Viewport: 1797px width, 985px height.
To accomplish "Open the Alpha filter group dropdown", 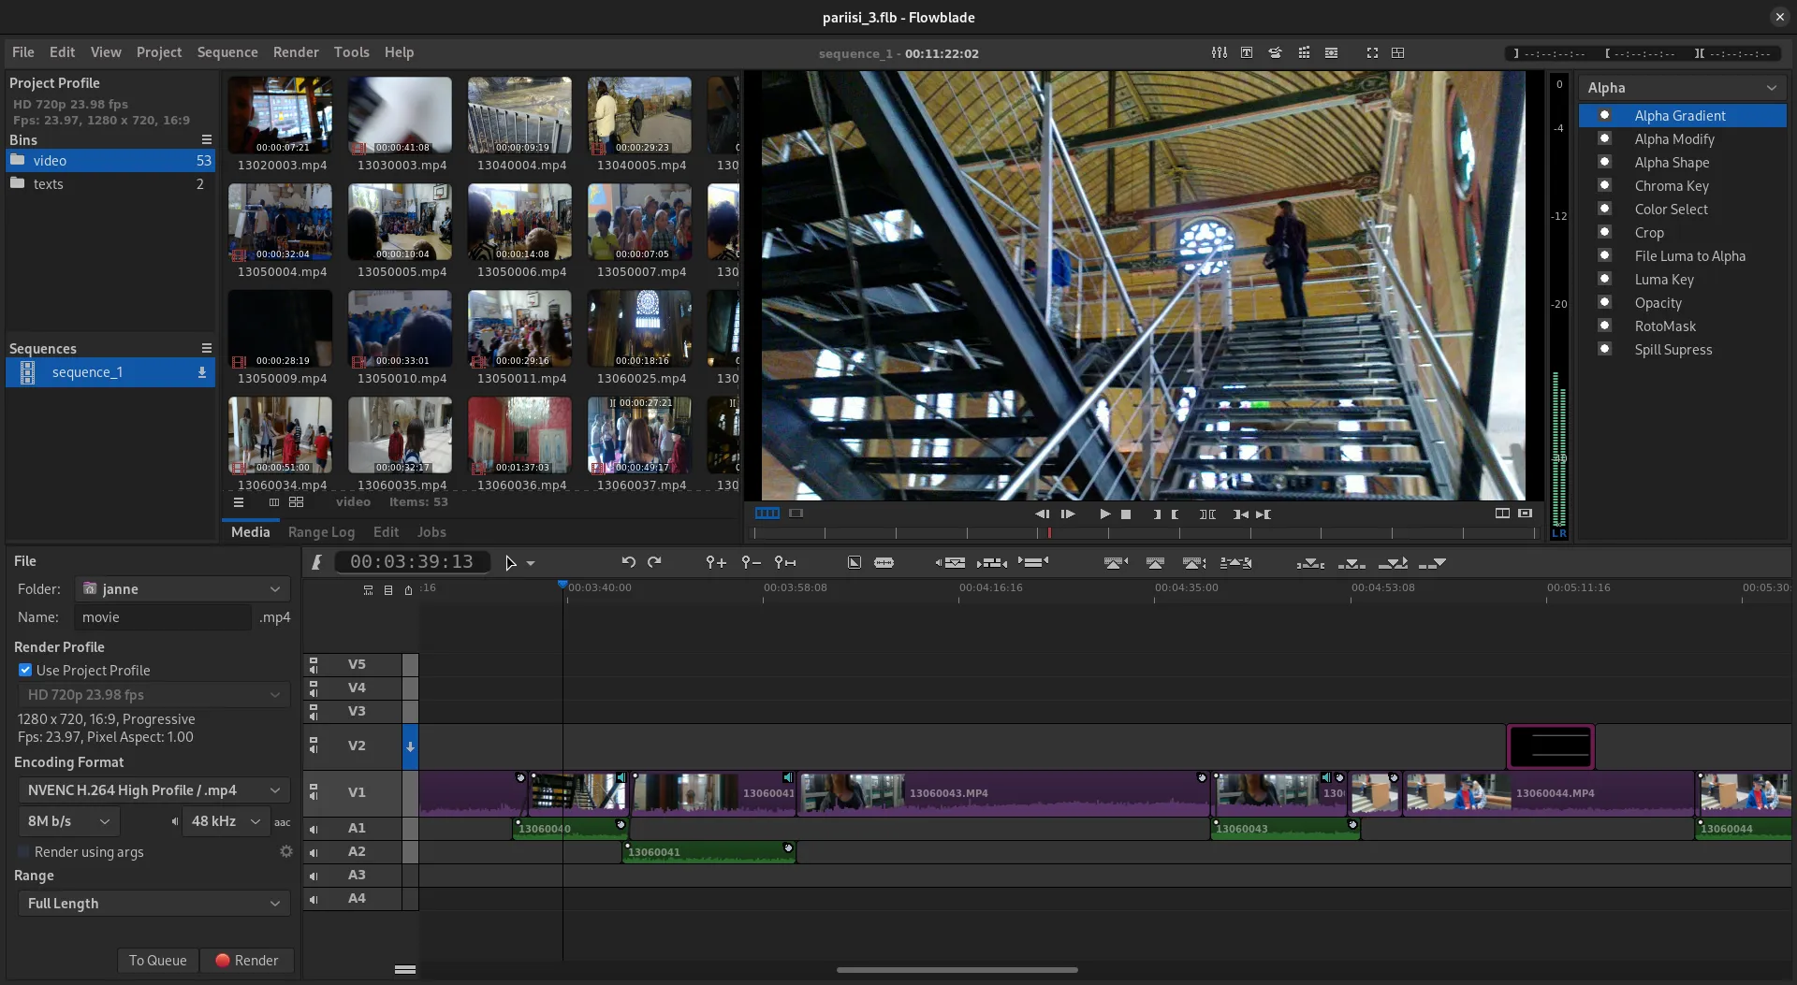I will pyautogui.click(x=1680, y=87).
